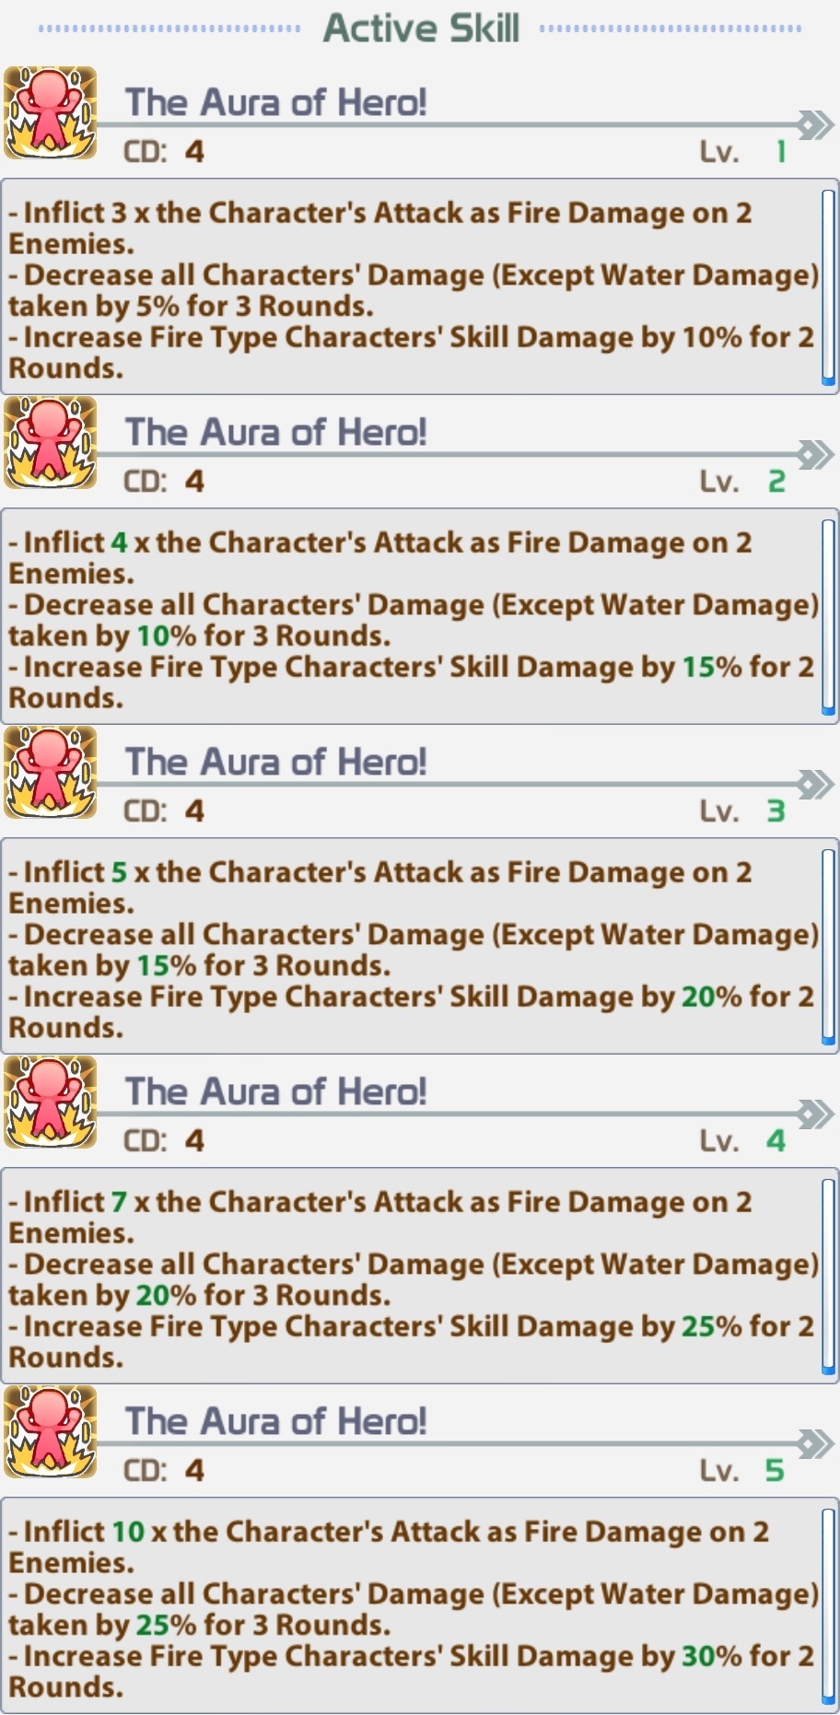Click the Level 2 Aura of Hero skill icon
This screenshot has width=840, height=1715.
51,443
